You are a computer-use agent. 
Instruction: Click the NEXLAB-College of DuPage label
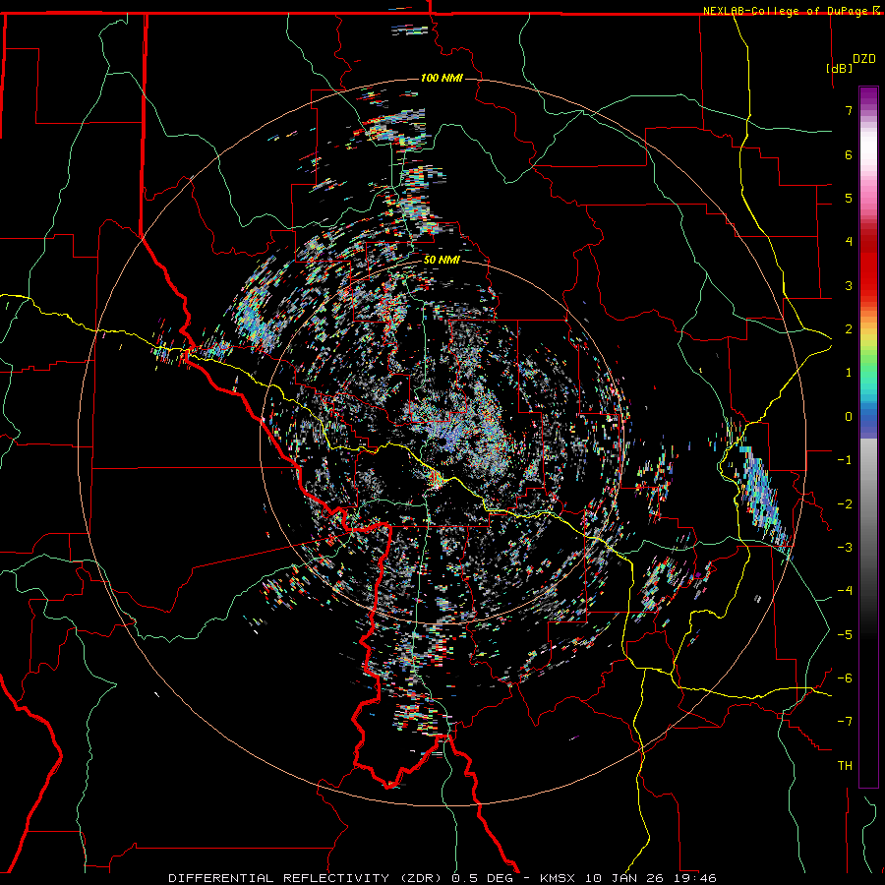[x=786, y=11]
